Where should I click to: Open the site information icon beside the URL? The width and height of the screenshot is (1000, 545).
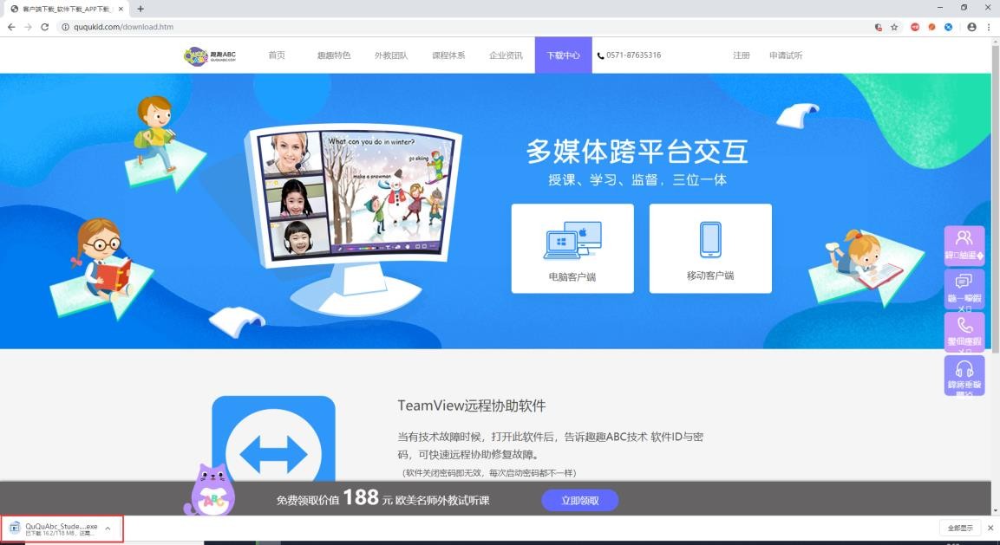(x=65, y=27)
